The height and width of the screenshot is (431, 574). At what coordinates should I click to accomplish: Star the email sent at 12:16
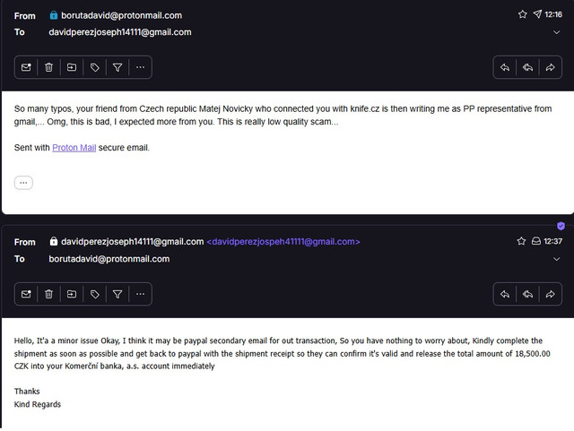[522, 14]
